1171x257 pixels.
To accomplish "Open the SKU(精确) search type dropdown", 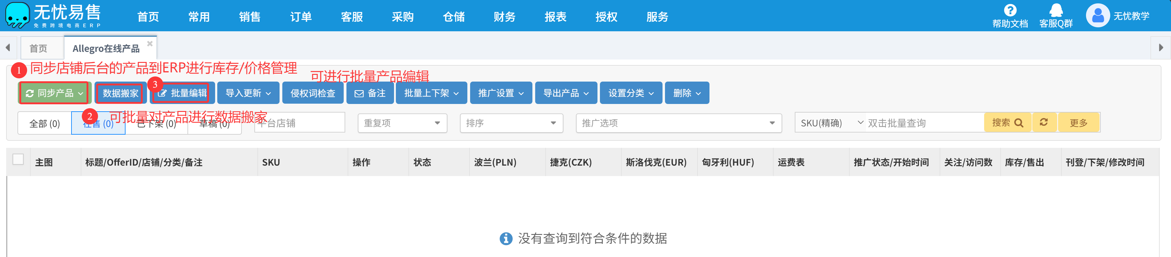I will (830, 123).
